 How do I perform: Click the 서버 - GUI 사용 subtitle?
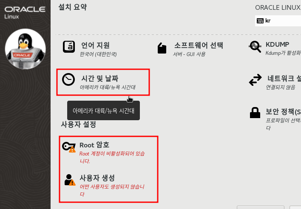point(189,54)
